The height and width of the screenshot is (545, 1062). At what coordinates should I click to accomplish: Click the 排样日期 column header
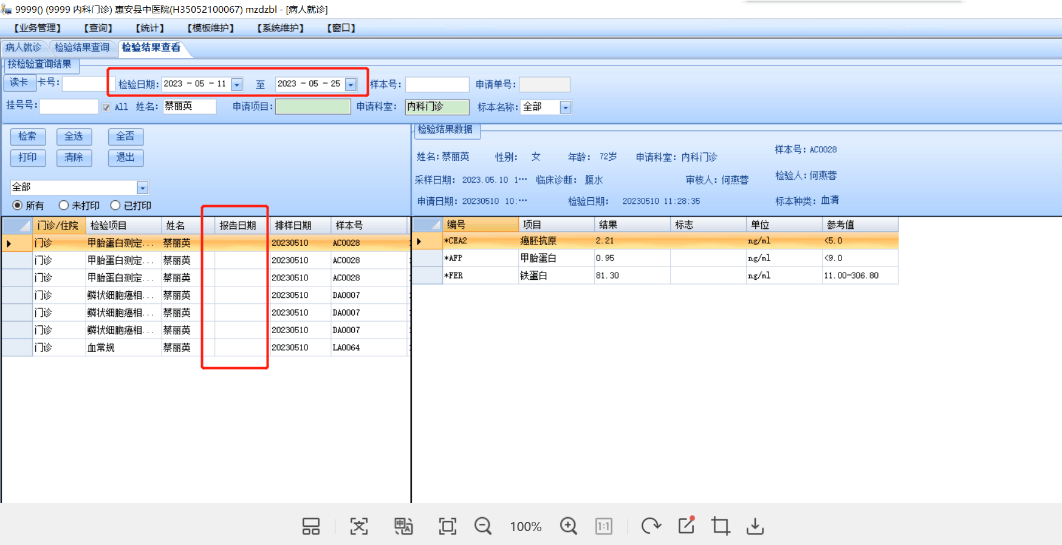coord(300,226)
